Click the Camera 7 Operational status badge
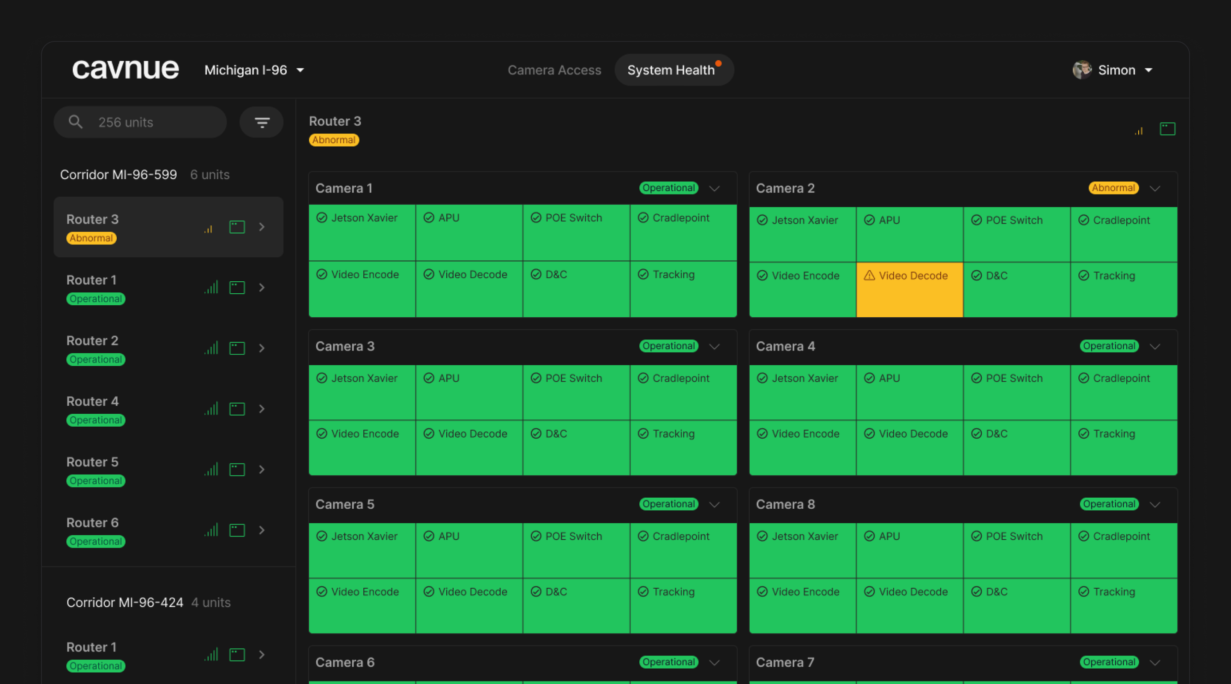The width and height of the screenshot is (1231, 684). (x=1109, y=662)
